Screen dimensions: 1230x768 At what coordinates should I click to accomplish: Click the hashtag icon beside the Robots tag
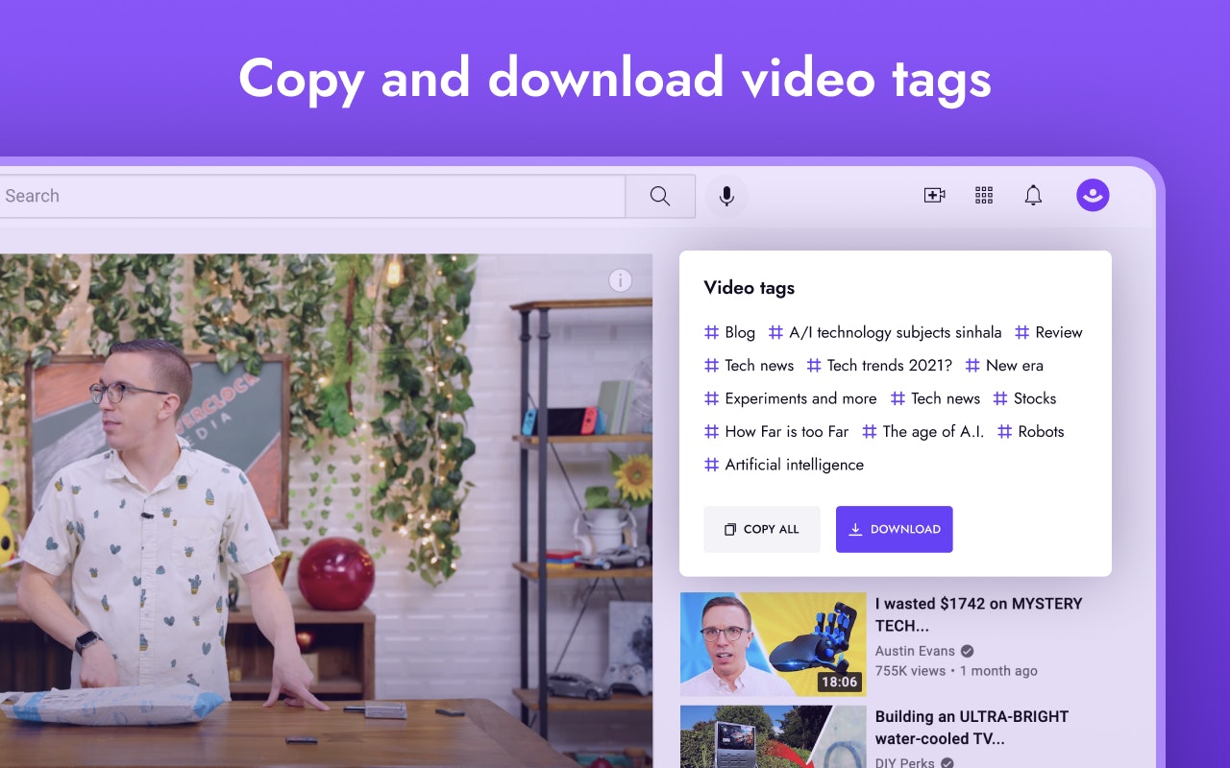tap(1004, 432)
